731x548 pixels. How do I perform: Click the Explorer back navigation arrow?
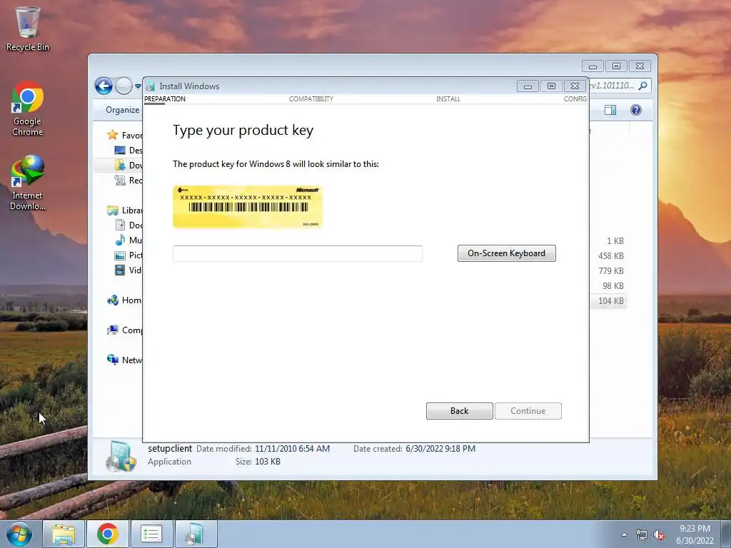[x=104, y=86]
